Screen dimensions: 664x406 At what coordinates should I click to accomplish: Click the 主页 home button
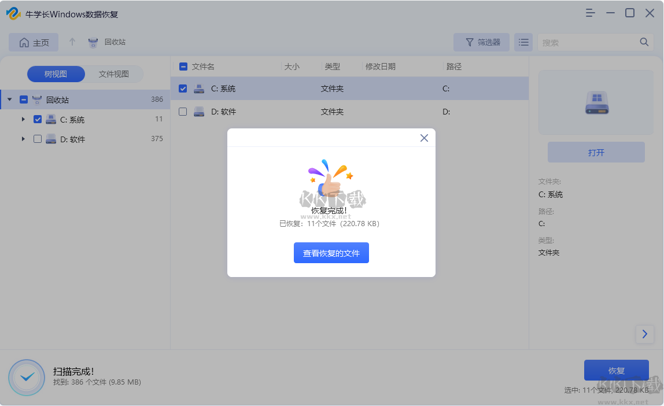point(34,42)
